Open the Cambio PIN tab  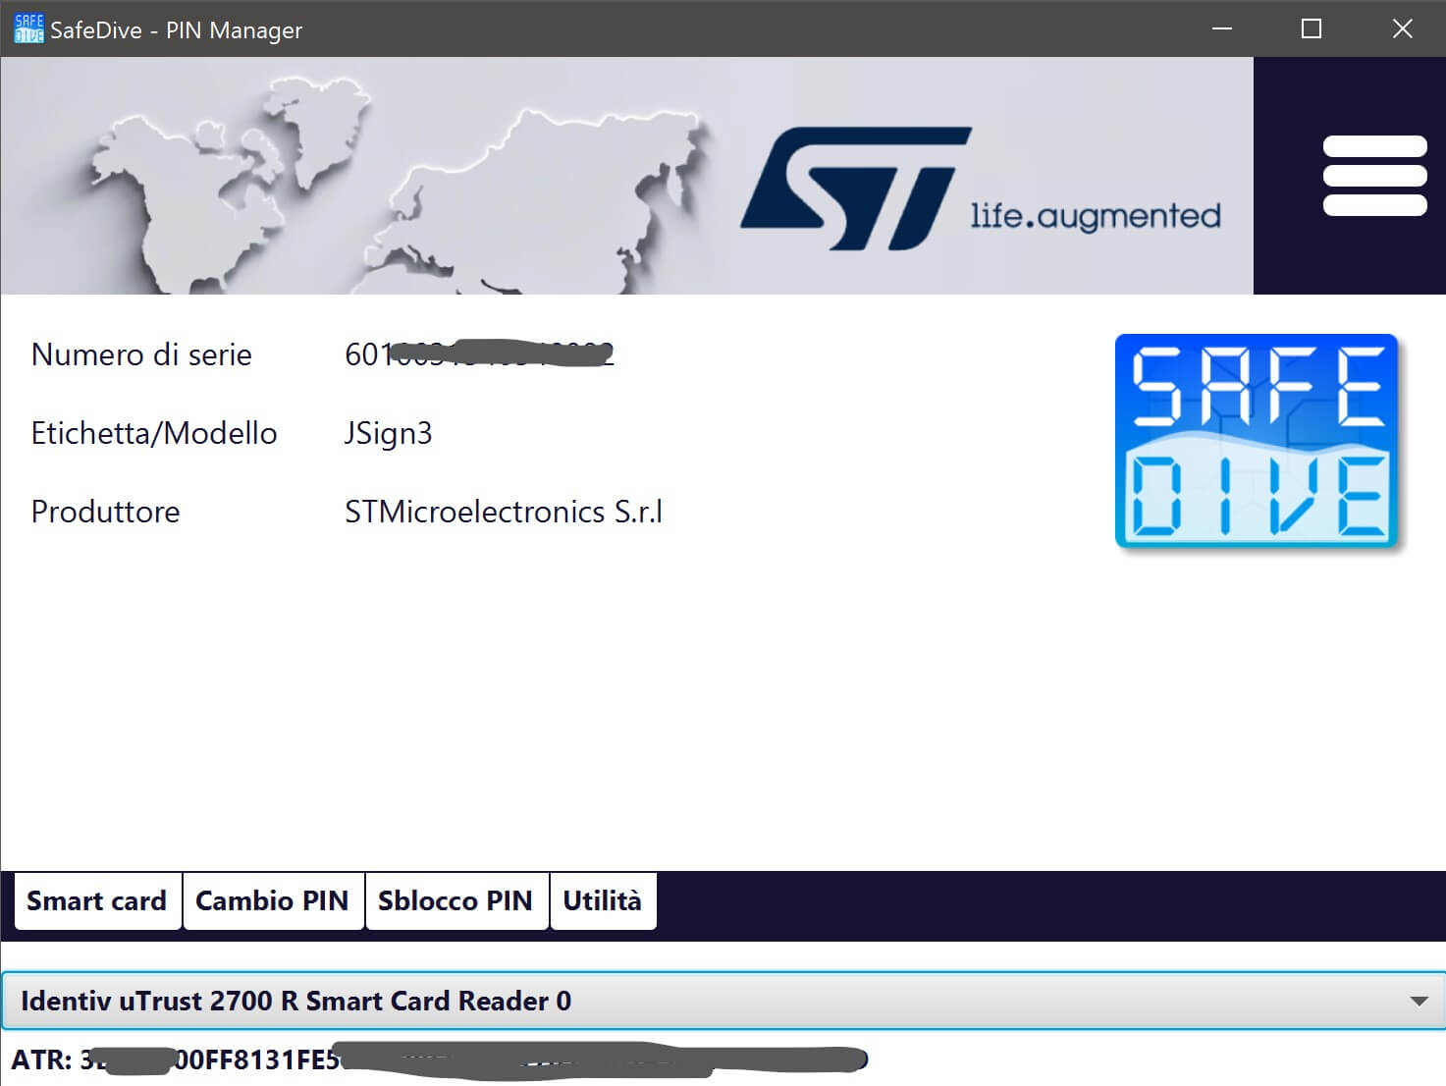[x=272, y=900]
